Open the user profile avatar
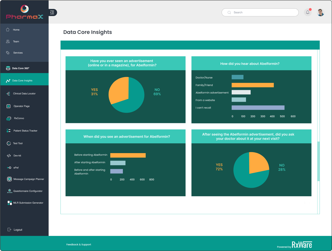The image size is (332, 251). click(320, 12)
